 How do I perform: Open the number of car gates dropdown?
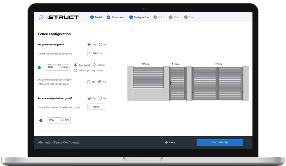coord(96,53)
